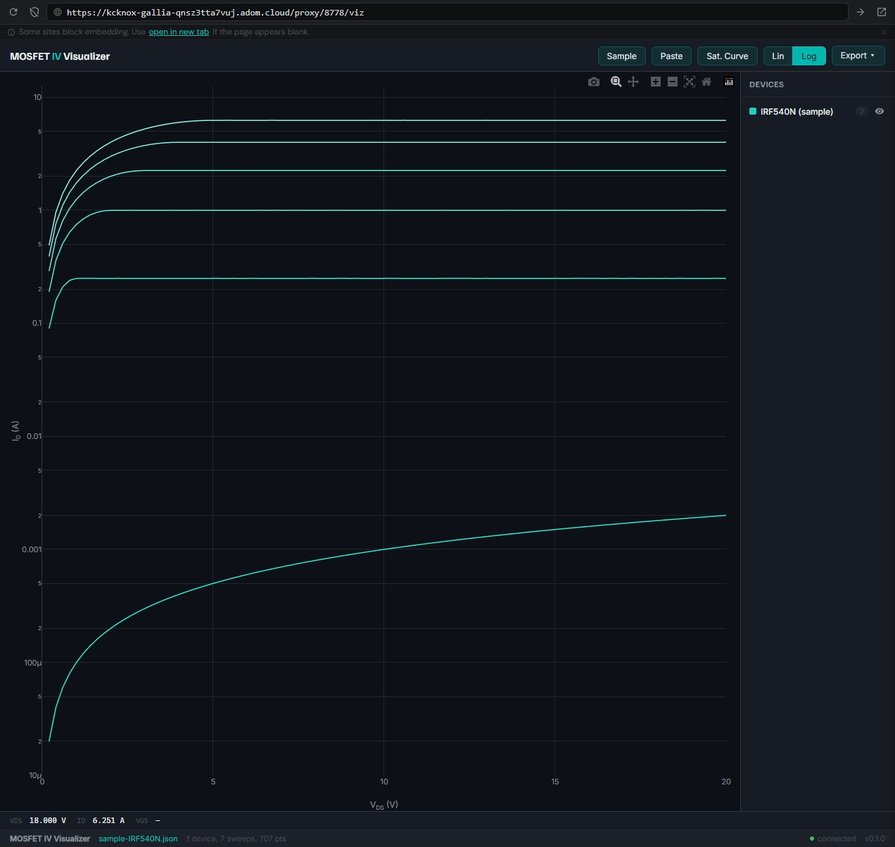
Task: Download plot as PNG camera icon
Action: coord(594,82)
